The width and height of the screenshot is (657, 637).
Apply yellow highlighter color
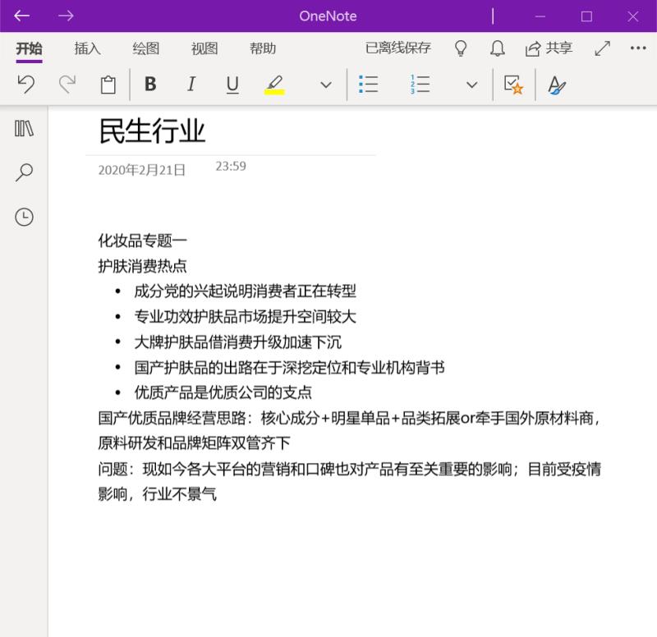click(274, 85)
